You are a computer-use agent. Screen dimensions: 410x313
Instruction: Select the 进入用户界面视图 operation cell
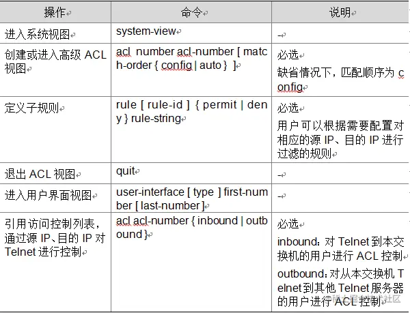[x=49, y=196]
